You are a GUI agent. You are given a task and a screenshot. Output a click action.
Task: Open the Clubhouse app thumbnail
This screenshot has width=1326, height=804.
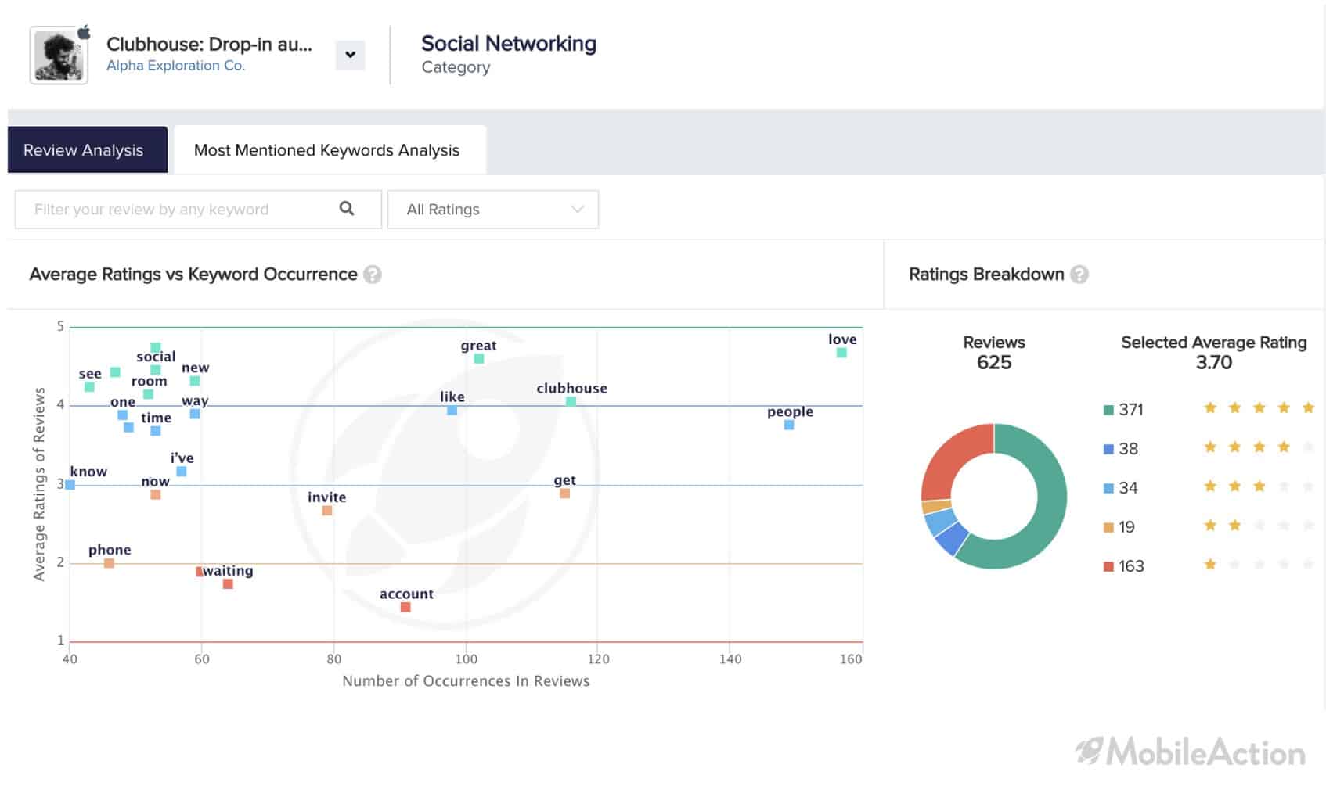tap(59, 55)
